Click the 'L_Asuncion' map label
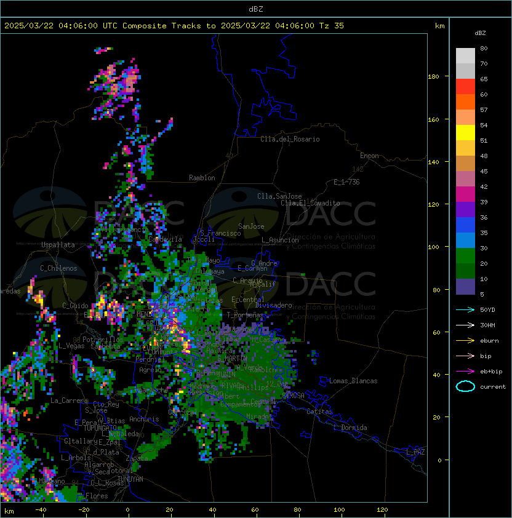 280,240
